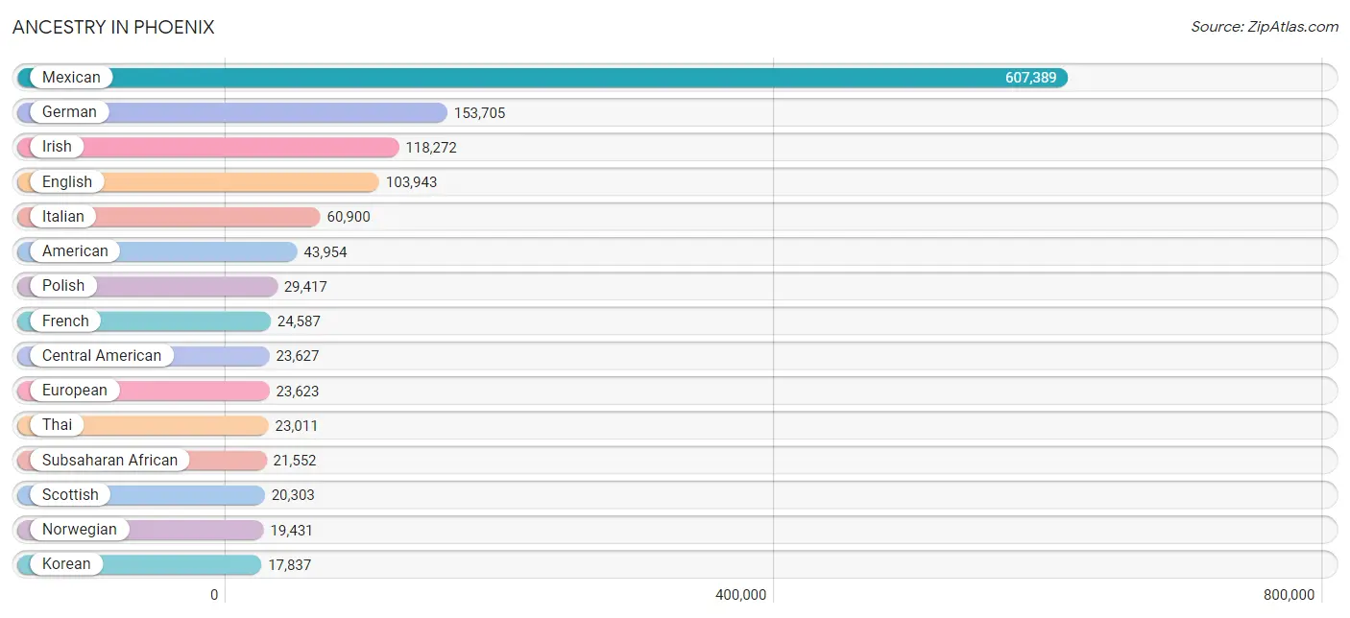
Task: Click the Central American label
Action: (102, 355)
